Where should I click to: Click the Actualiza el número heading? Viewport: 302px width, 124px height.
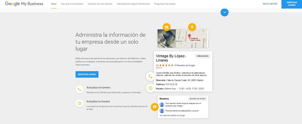pos(98,87)
